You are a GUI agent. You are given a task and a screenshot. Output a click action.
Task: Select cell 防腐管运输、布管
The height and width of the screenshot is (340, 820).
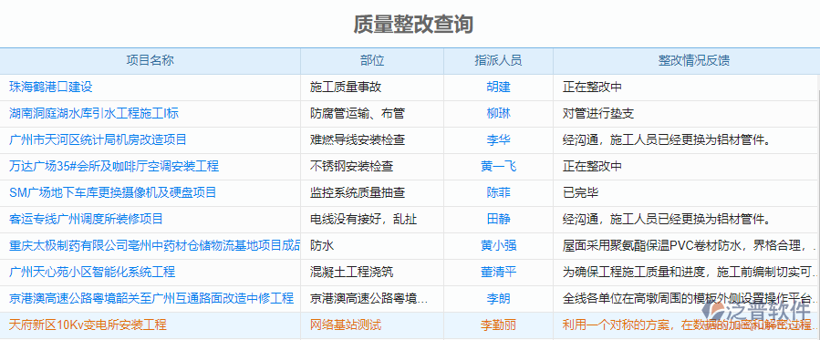[358, 113]
